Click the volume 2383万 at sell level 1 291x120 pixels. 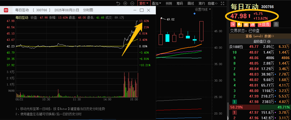(268, 102)
